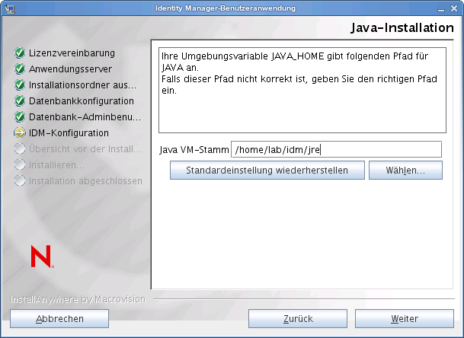This screenshot has height=338, width=464.
Task: Click the Weiter button
Action: pos(405,318)
